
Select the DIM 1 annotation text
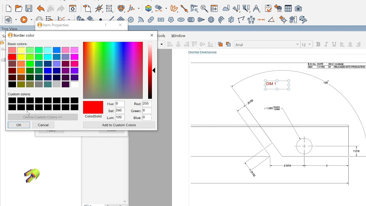click(x=271, y=84)
